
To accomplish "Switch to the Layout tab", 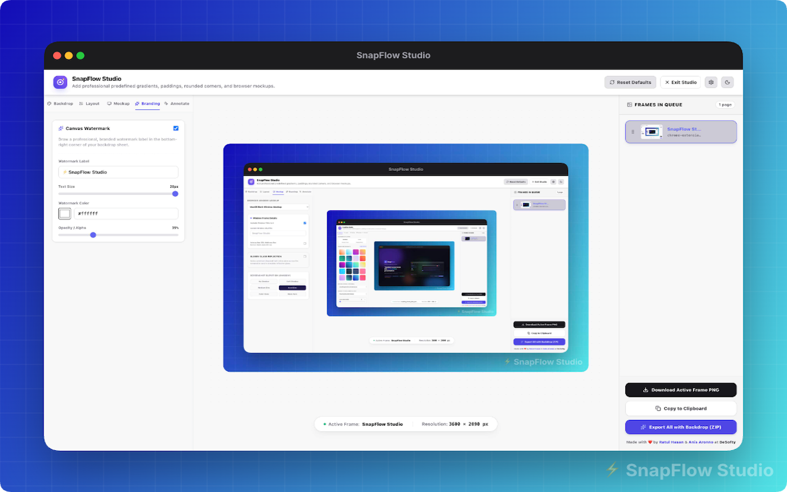I will click(89, 103).
